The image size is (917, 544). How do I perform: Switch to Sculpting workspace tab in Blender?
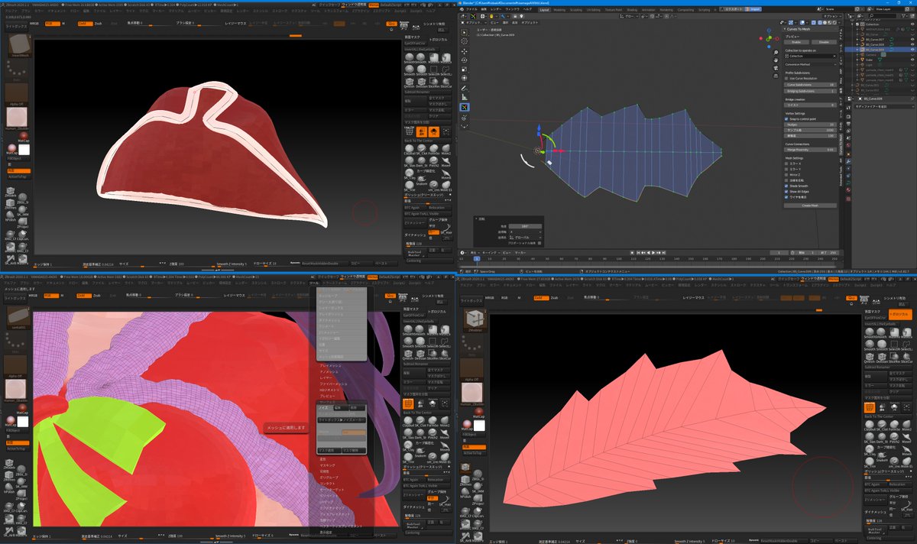click(x=576, y=10)
